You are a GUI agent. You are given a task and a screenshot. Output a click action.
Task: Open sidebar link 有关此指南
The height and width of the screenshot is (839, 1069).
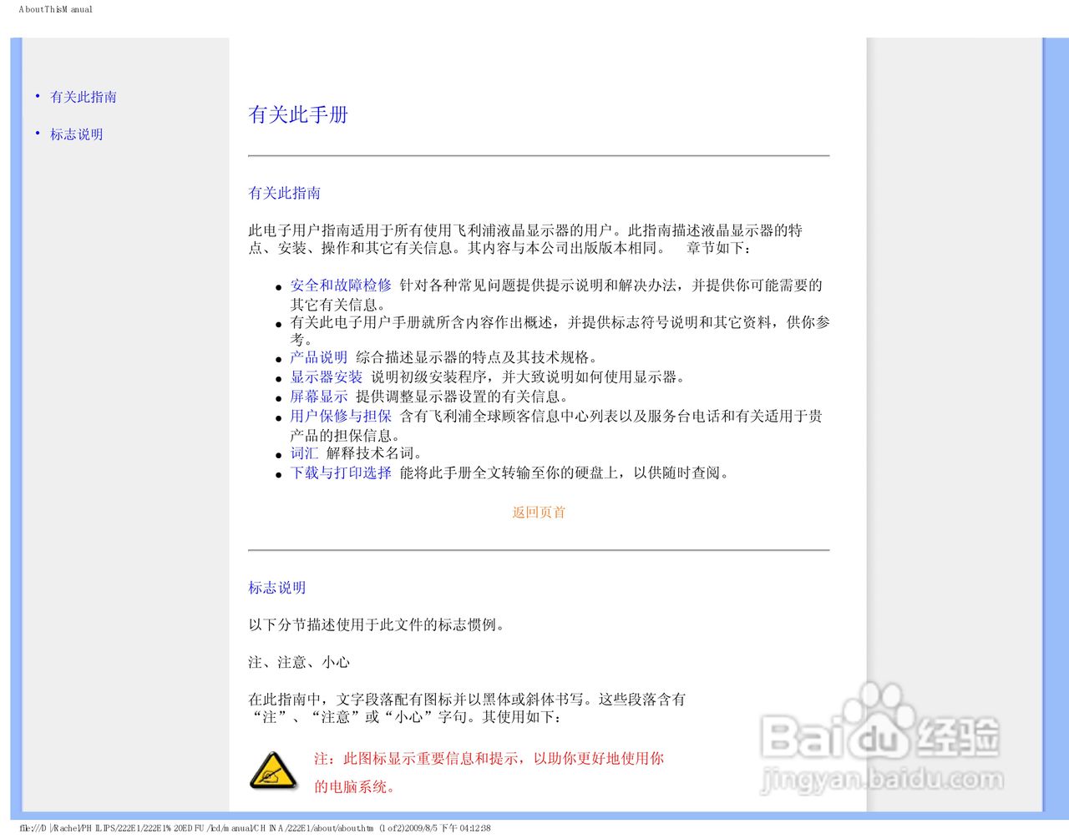(84, 97)
